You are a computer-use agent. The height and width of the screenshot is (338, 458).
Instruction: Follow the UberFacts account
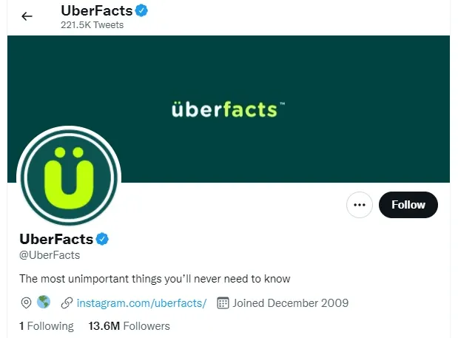[408, 205]
